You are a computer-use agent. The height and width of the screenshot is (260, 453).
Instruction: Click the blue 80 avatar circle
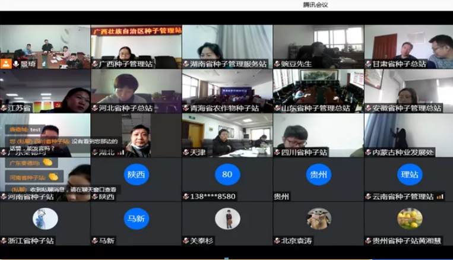(x=227, y=175)
